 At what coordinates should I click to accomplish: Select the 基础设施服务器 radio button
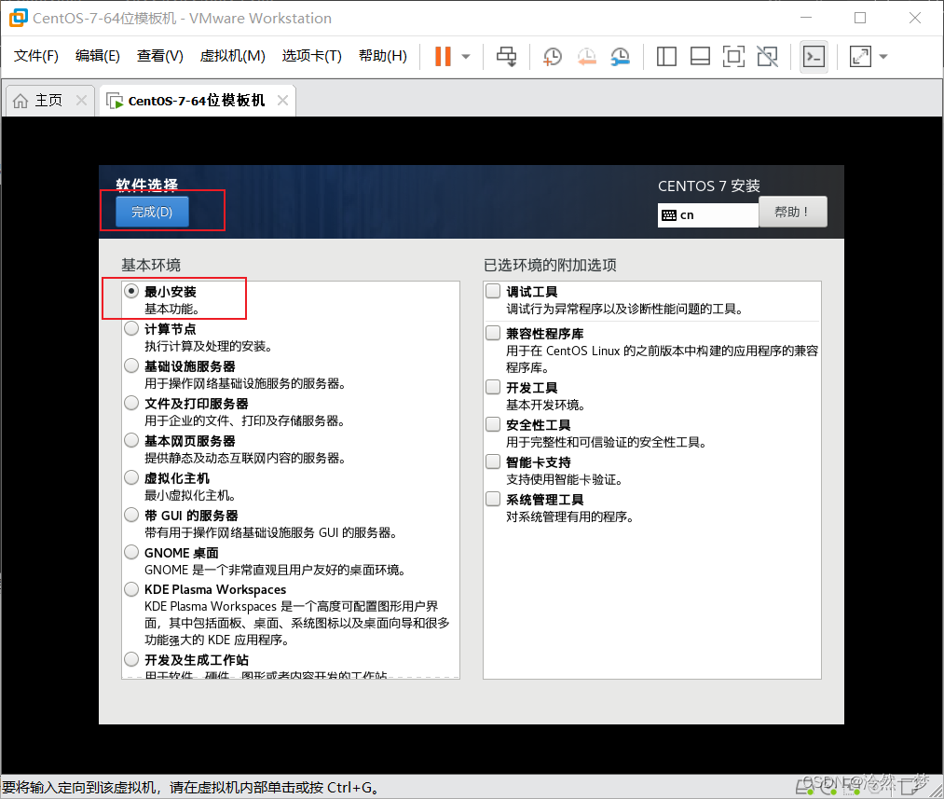click(131, 366)
